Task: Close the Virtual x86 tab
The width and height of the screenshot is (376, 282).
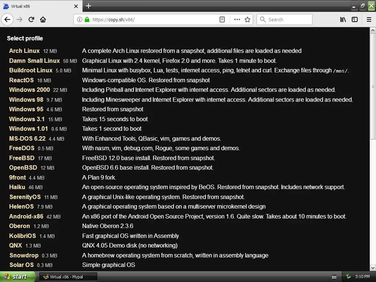Action: coord(76,6)
